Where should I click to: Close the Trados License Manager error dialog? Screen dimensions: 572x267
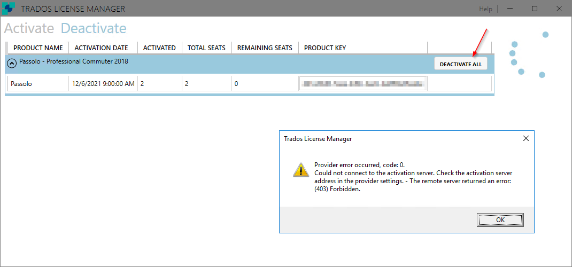tap(525, 139)
